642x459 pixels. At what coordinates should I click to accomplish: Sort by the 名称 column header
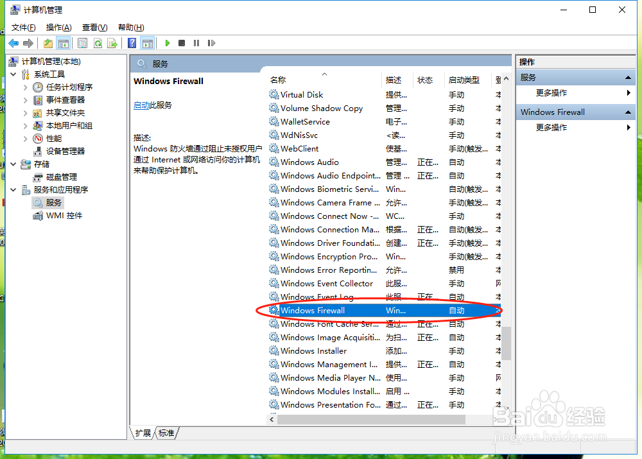(x=325, y=80)
